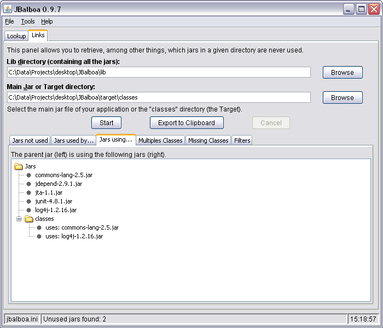The height and width of the screenshot is (328, 383).
Task: Select 'uses: commons-lang-2.5.jar' entry
Action: click(x=82, y=228)
